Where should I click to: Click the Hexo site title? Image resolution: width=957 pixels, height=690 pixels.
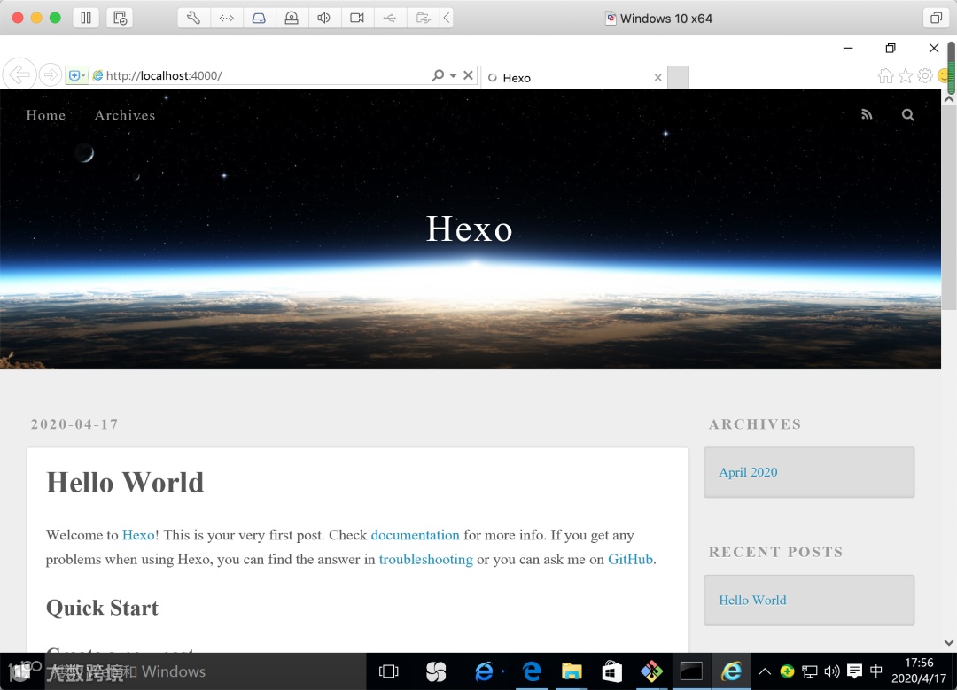coord(469,229)
